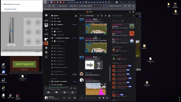The width and height of the screenshot is (181, 102).
Task: Open a new browser tab with plus button
Action: [x=109, y=2]
